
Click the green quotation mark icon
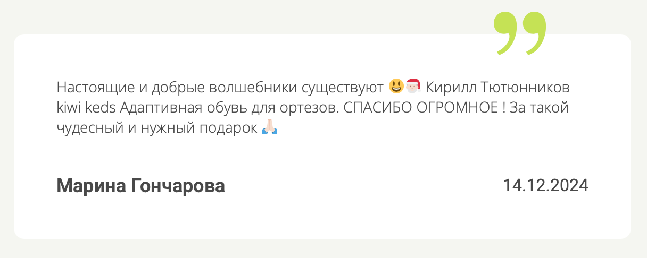(x=519, y=33)
